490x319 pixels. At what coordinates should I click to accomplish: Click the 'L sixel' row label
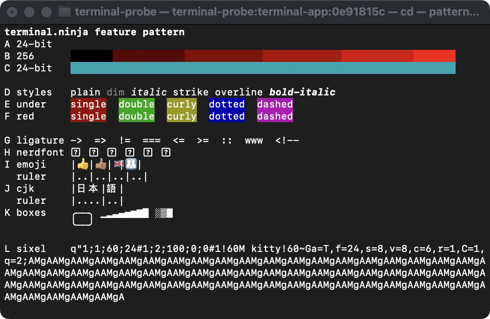(x=25, y=248)
